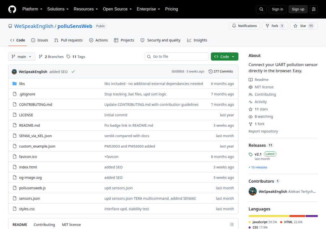Click the file icon beside styles.css
This screenshot has height=229, width=326.
click(x=15, y=209)
